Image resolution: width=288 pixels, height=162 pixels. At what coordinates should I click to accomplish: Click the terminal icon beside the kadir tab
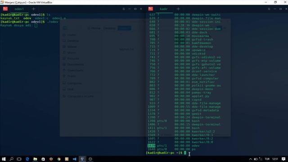(x=151, y=9)
